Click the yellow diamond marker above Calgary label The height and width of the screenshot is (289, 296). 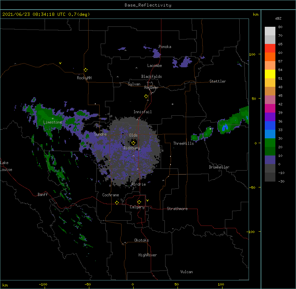[139, 202]
